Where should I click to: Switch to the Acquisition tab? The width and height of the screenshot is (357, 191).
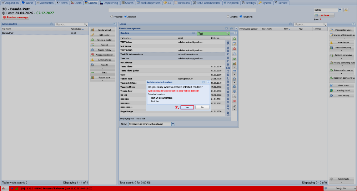(x=10, y=3)
